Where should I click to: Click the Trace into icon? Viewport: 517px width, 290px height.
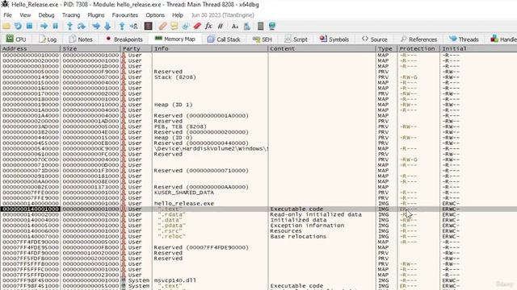pos(96,26)
